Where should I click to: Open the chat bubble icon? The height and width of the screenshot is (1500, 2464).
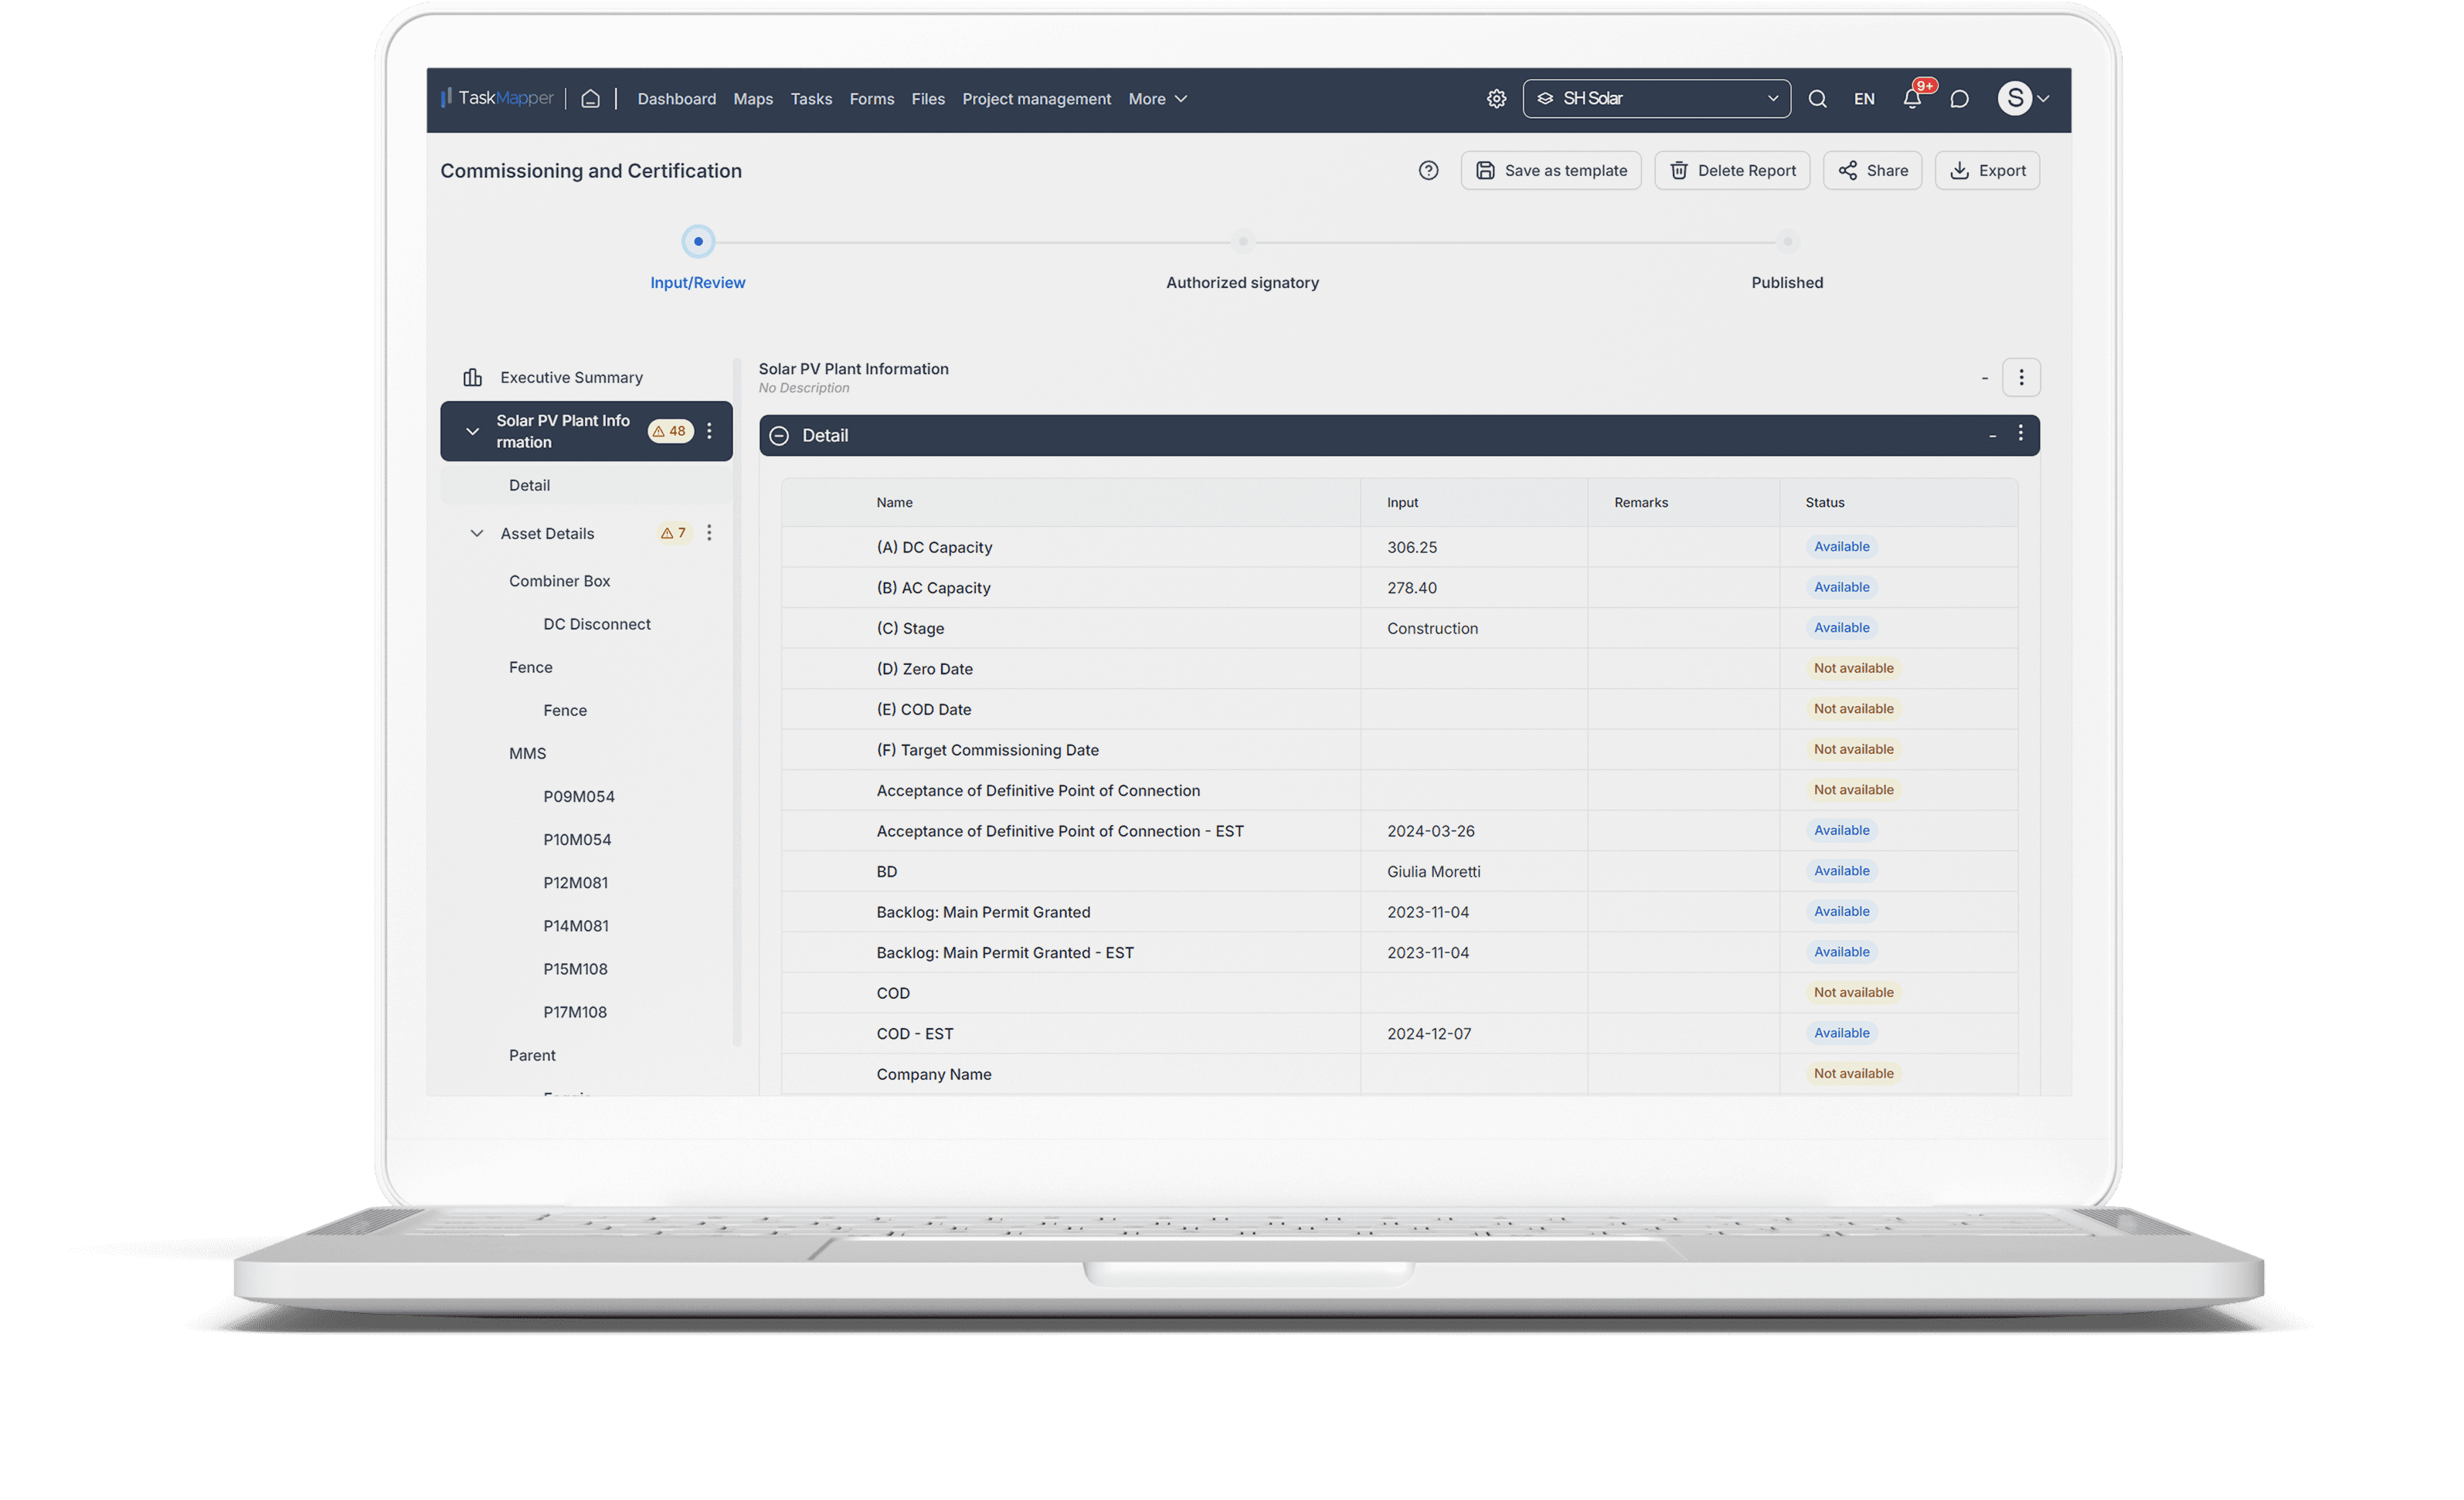coord(1959,98)
